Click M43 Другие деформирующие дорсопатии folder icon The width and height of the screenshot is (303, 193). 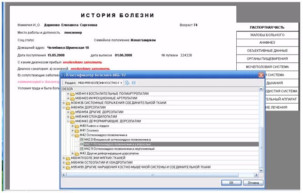(x=77, y=154)
